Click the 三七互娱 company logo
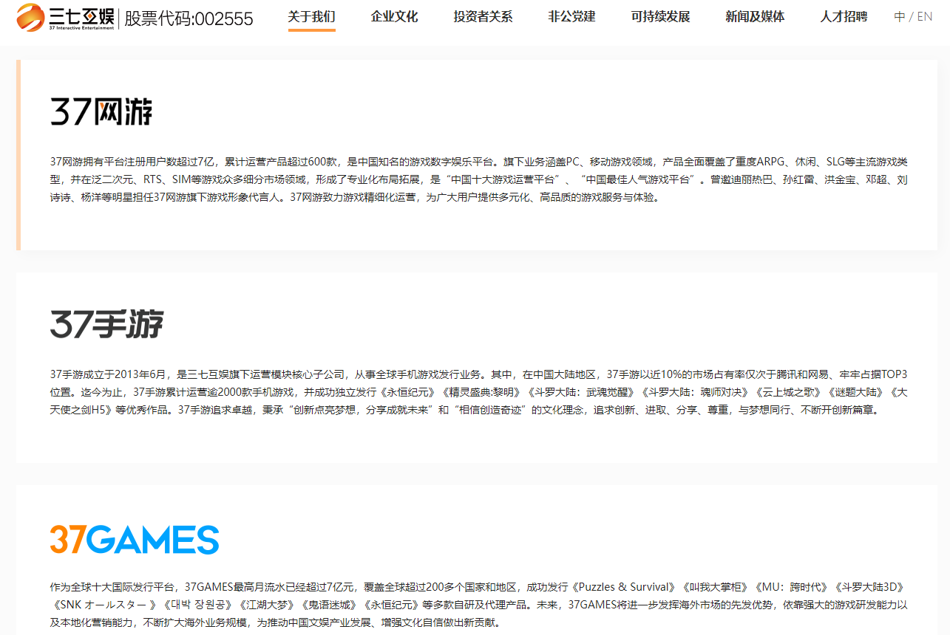The width and height of the screenshot is (950, 635). 64,17
